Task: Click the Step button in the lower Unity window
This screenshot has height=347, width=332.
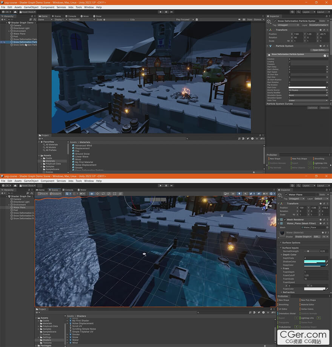Action: 172,186
